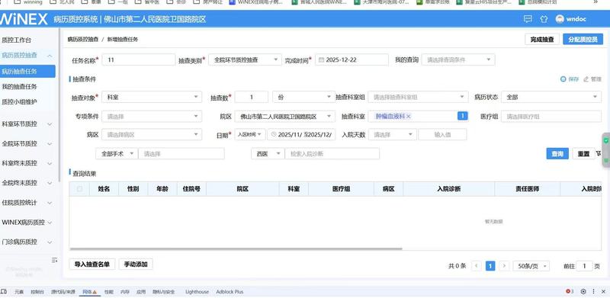Open the message notifications icon in header
610x298 pixels.
pos(528,19)
